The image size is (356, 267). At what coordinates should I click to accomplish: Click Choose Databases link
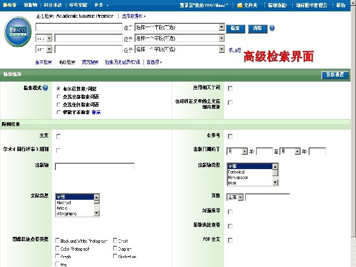coord(133,16)
